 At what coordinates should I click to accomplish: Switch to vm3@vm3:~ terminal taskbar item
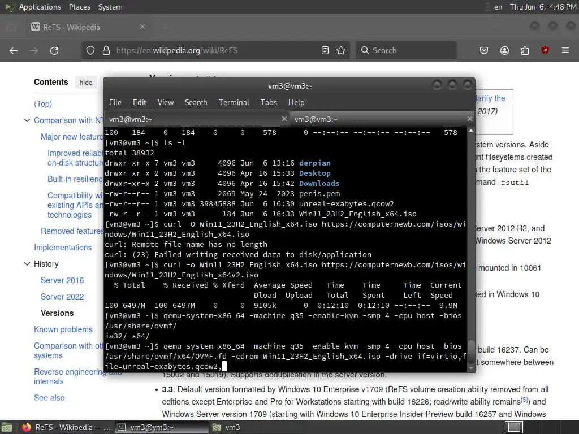161,427
